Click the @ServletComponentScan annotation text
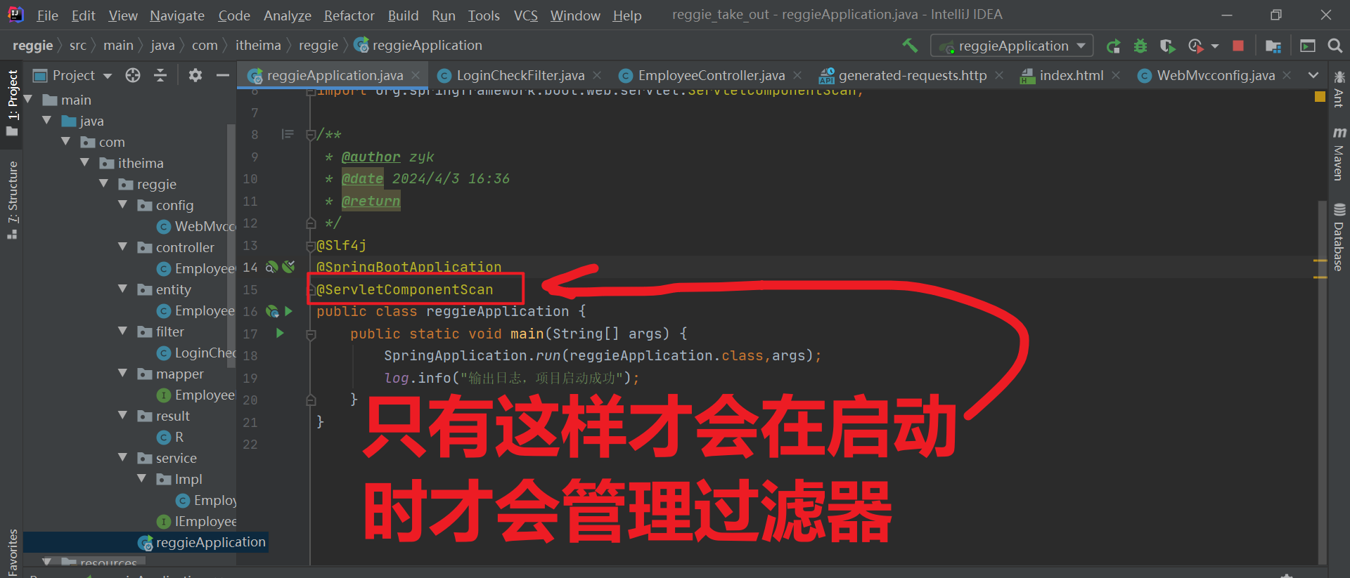Image resolution: width=1350 pixels, height=578 pixels. [x=404, y=289]
